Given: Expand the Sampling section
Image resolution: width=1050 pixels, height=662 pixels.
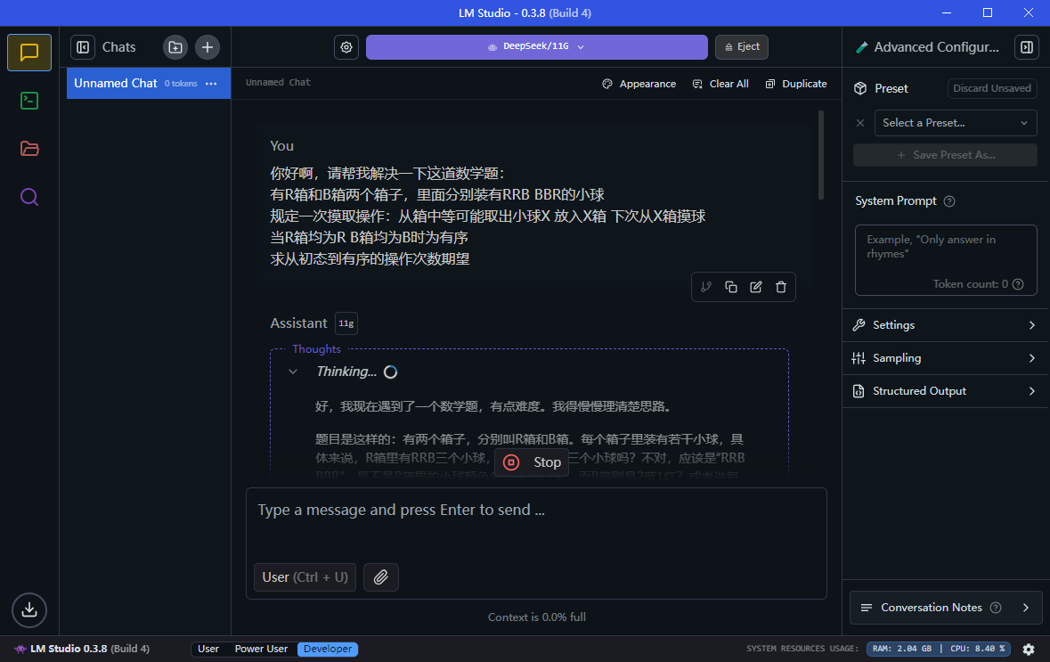Looking at the screenshot, I should pos(946,358).
